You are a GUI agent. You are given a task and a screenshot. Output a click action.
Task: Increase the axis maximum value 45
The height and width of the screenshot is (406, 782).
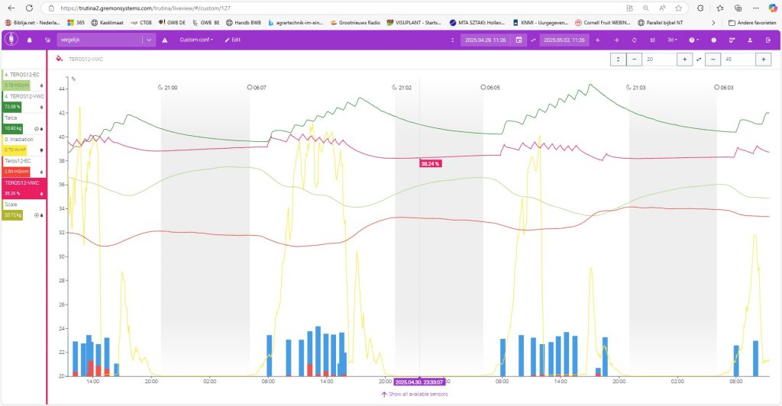764,60
